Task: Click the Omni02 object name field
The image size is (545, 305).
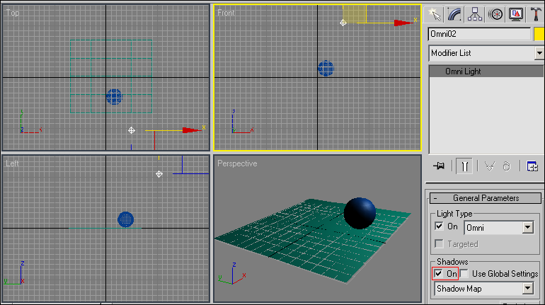Action: click(x=479, y=34)
